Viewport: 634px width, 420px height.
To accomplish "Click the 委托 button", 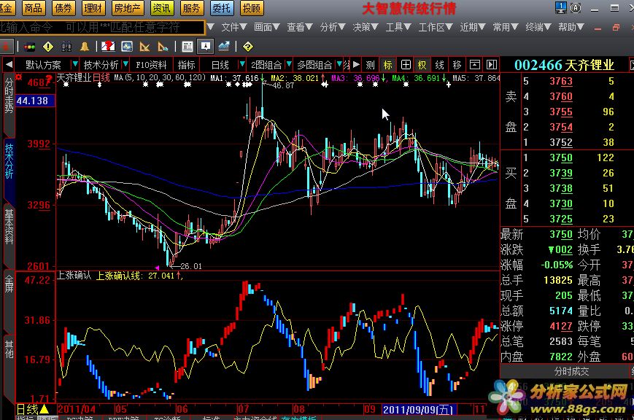I will pyautogui.click(x=221, y=8).
